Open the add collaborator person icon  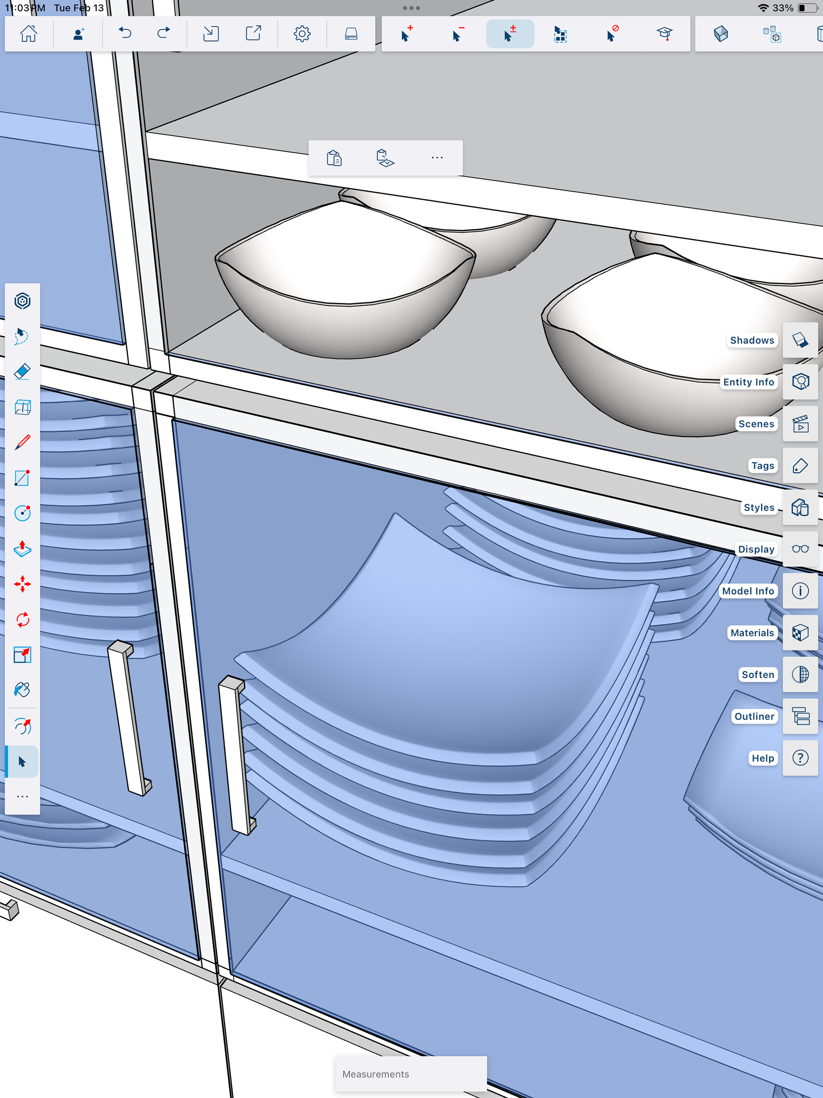click(78, 34)
